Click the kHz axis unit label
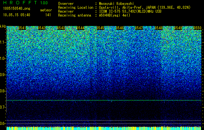 3,26
